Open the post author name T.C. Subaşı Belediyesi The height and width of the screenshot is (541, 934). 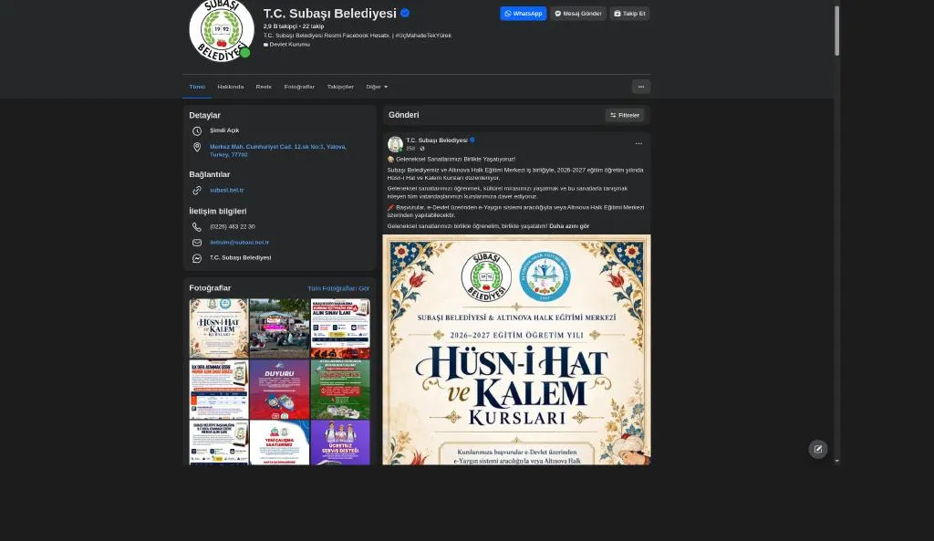[x=437, y=140]
